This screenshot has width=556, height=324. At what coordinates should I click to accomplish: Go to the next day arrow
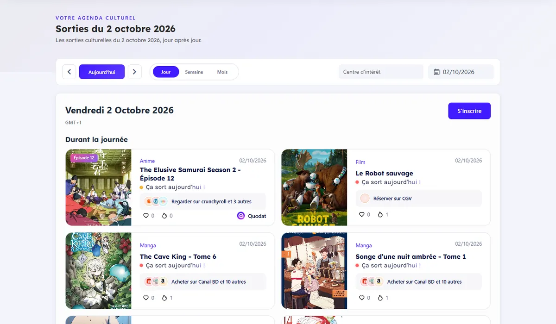click(x=134, y=72)
